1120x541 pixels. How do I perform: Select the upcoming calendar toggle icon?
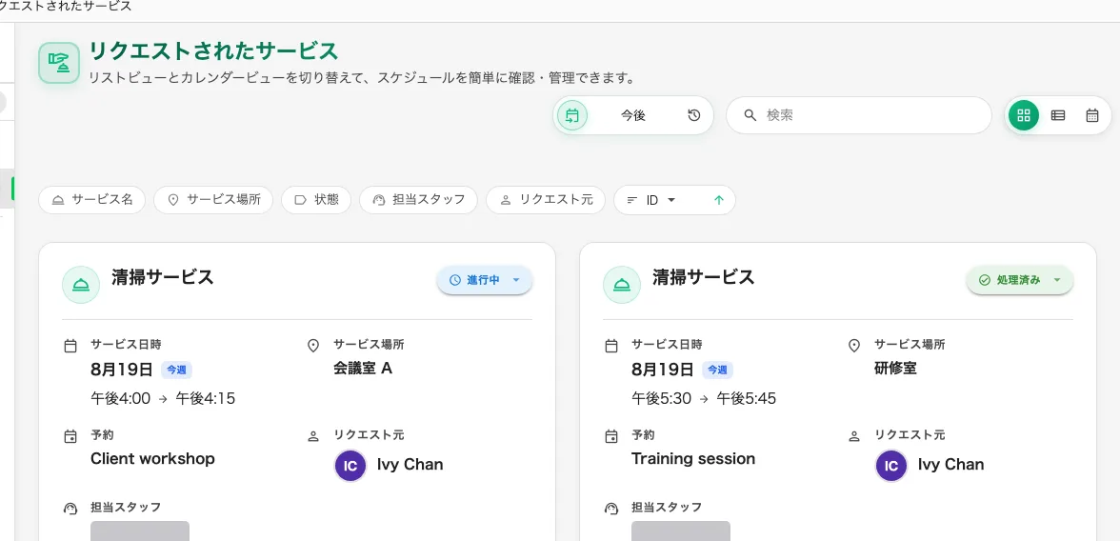tap(572, 115)
